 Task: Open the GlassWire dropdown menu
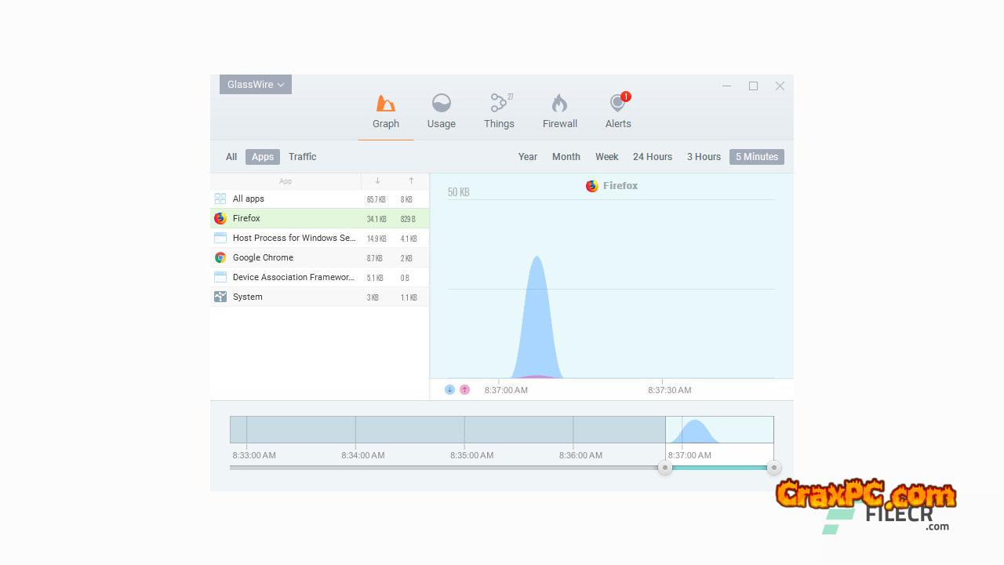click(x=256, y=85)
